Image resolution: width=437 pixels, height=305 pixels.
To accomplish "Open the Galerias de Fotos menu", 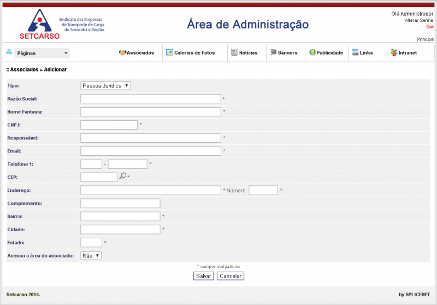I will (194, 52).
